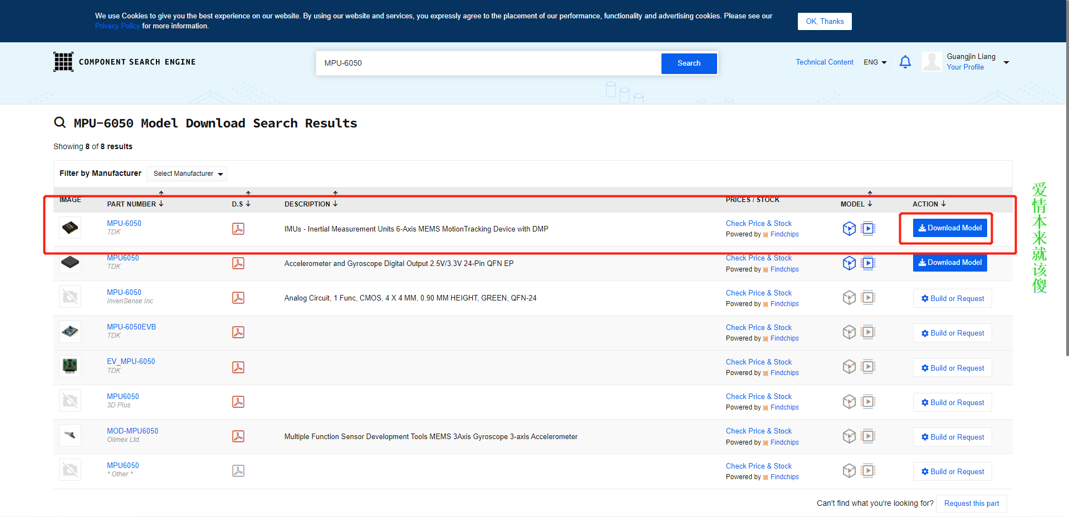Screen dimensions: 1069x517
Task: Click the user profile avatar
Action: click(931, 61)
